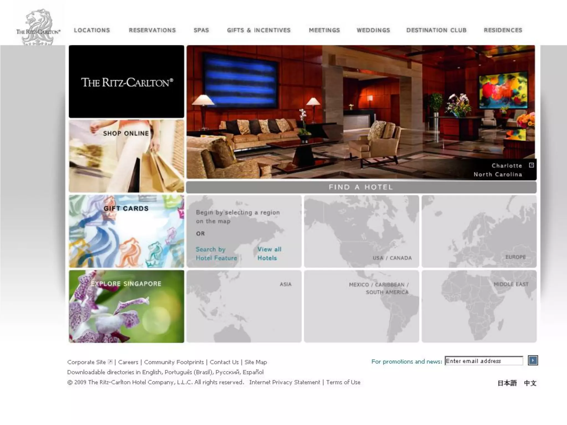Viewport: 567px width, 425px height.
Task: Select the Europe map region
Action: (479, 231)
